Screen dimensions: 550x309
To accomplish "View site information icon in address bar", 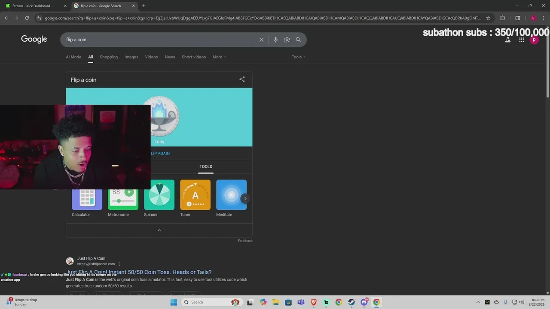I will [39, 18].
